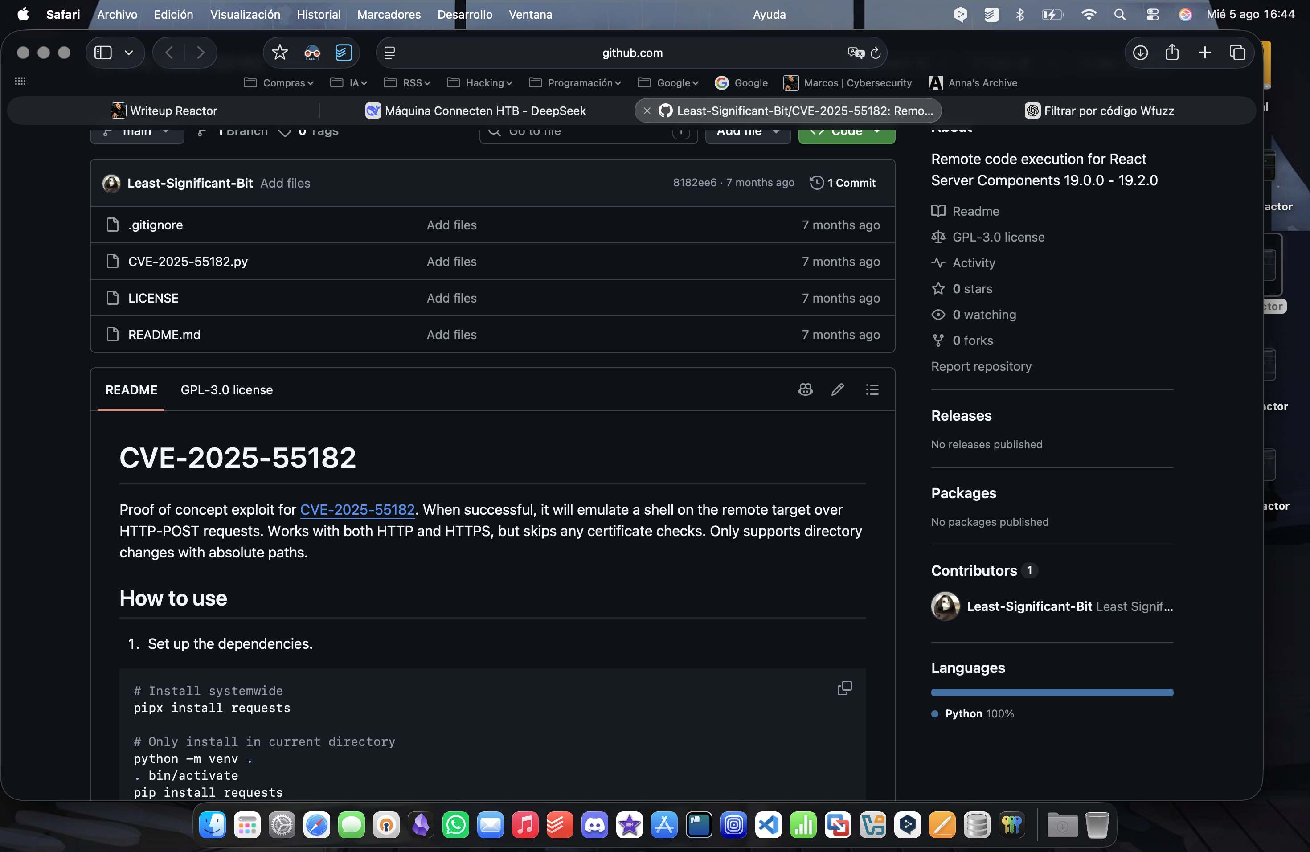Toggle the Safari sidebar
Image resolution: width=1310 pixels, height=852 pixels.
pos(103,53)
